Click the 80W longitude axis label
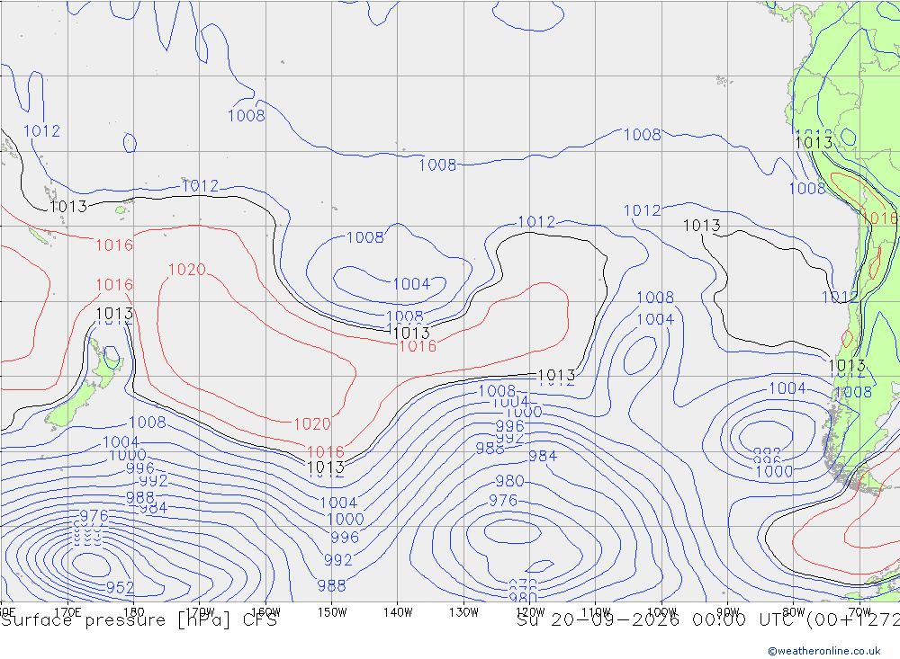The image size is (900, 659). pyautogui.click(x=794, y=612)
